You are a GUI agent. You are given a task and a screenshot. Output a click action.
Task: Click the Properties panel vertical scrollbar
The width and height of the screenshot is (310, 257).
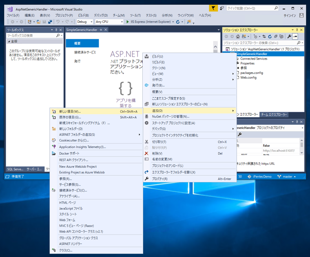coord(302,146)
